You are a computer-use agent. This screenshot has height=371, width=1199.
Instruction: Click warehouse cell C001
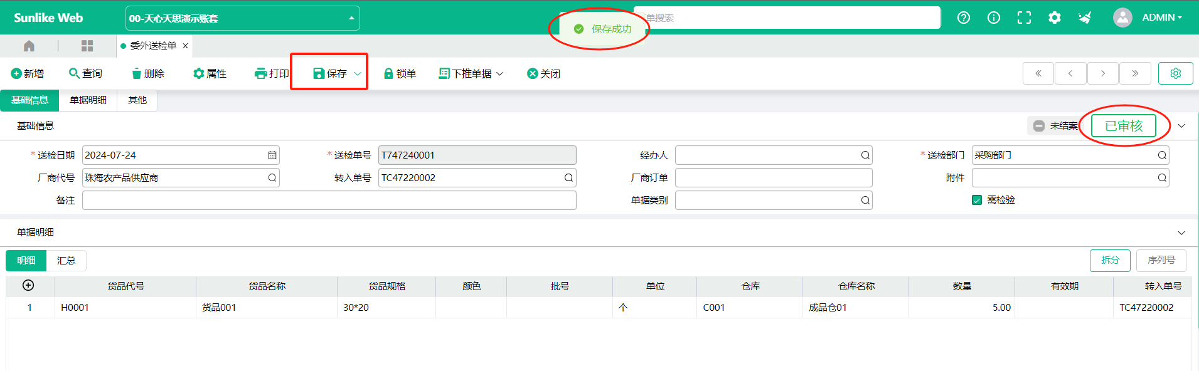pyautogui.click(x=750, y=308)
